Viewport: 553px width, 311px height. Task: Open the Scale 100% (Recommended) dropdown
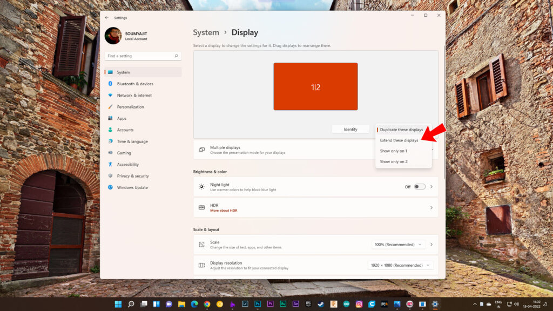click(x=398, y=245)
